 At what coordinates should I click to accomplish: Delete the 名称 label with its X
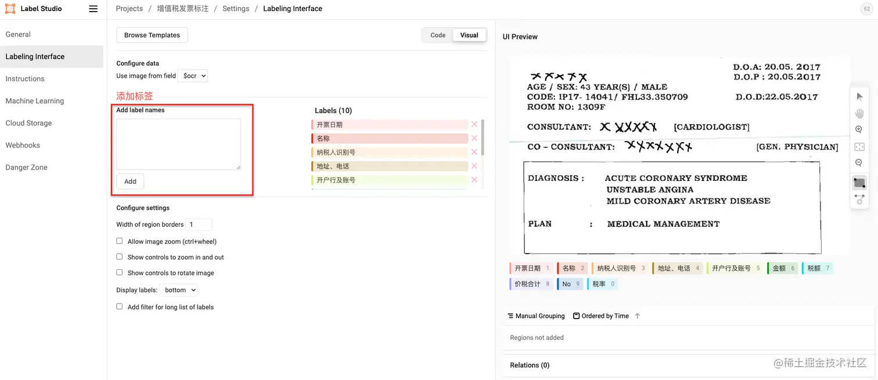click(474, 138)
